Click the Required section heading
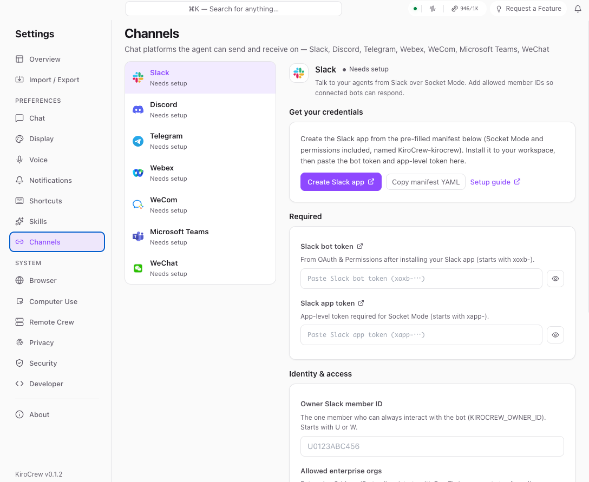The width and height of the screenshot is (589, 482). coord(305,216)
